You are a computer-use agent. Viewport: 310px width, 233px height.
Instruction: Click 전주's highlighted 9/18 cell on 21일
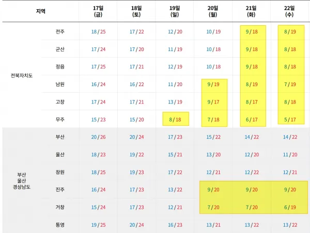click(252, 32)
